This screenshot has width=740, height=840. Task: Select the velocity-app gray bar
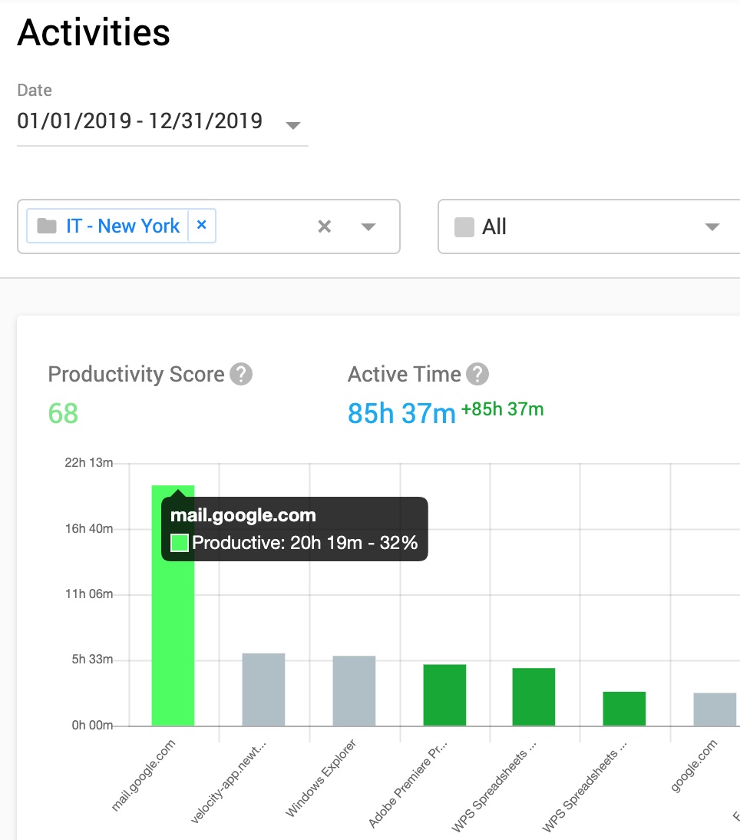263,690
